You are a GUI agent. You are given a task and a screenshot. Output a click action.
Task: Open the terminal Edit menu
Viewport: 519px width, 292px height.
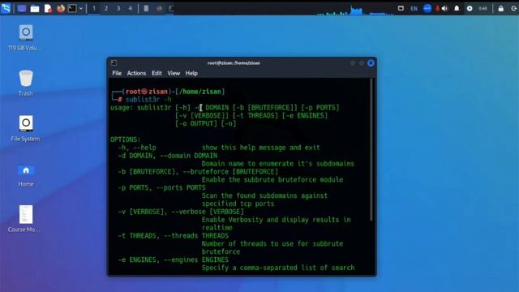157,73
